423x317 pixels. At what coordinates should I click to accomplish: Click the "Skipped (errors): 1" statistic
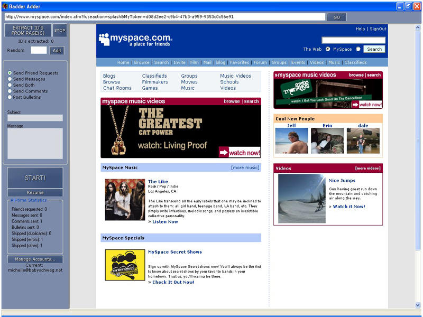coord(27,239)
